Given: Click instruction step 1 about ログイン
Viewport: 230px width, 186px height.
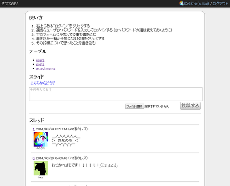Looking at the screenshot, I should click(x=63, y=26).
